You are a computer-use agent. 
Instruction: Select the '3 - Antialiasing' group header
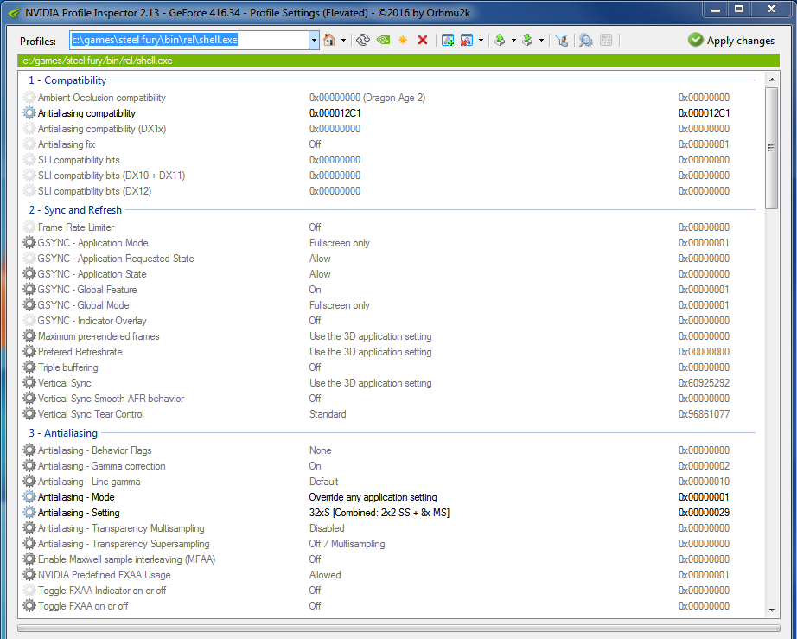click(x=63, y=433)
